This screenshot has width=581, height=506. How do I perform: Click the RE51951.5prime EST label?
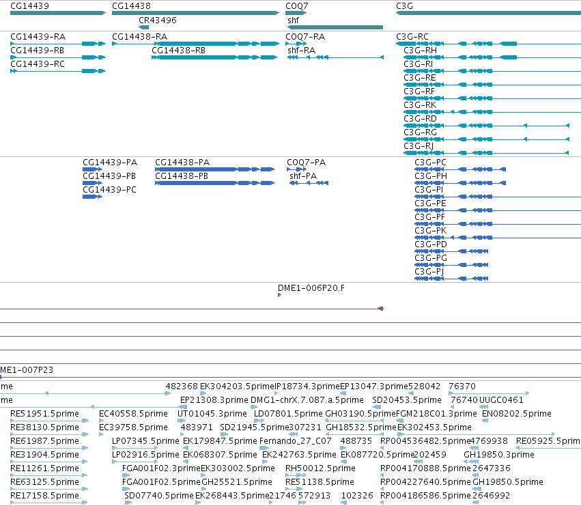(x=44, y=414)
